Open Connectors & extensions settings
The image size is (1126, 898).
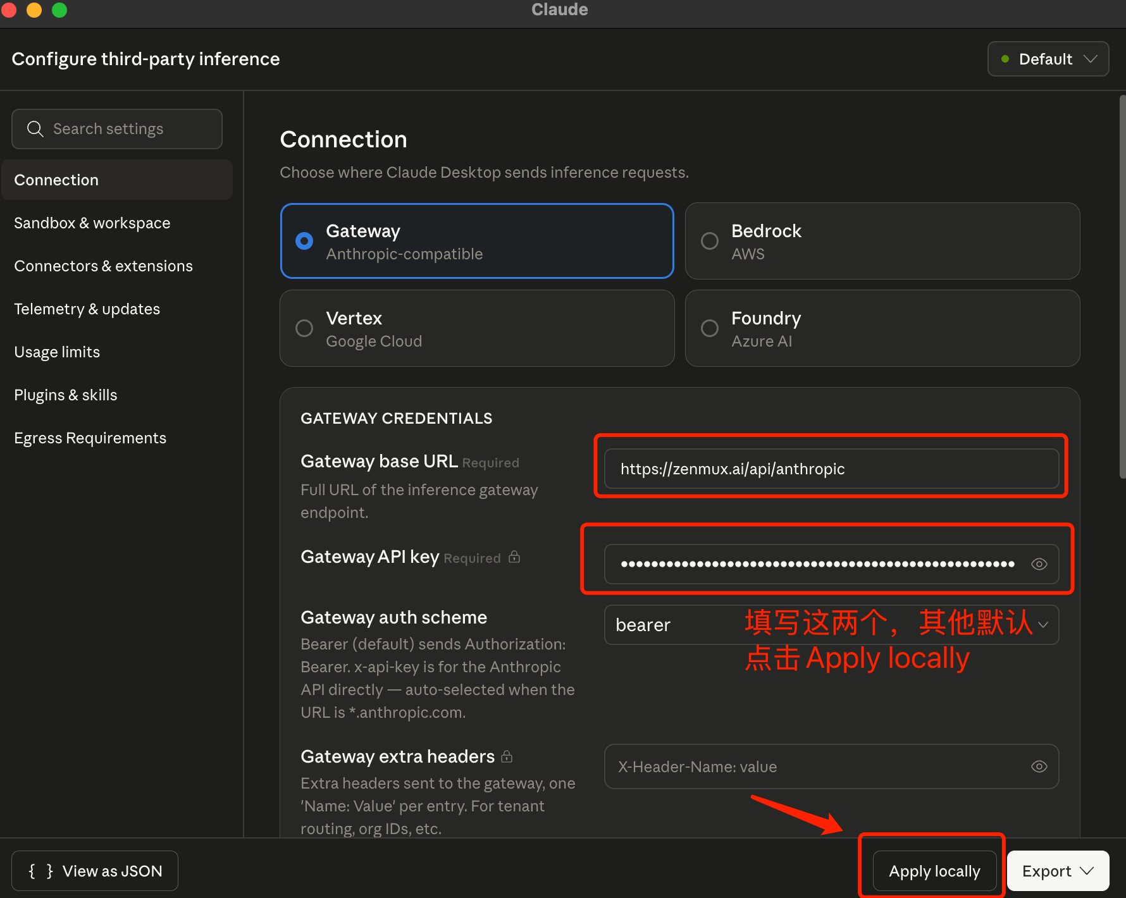(x=118, y=266)
